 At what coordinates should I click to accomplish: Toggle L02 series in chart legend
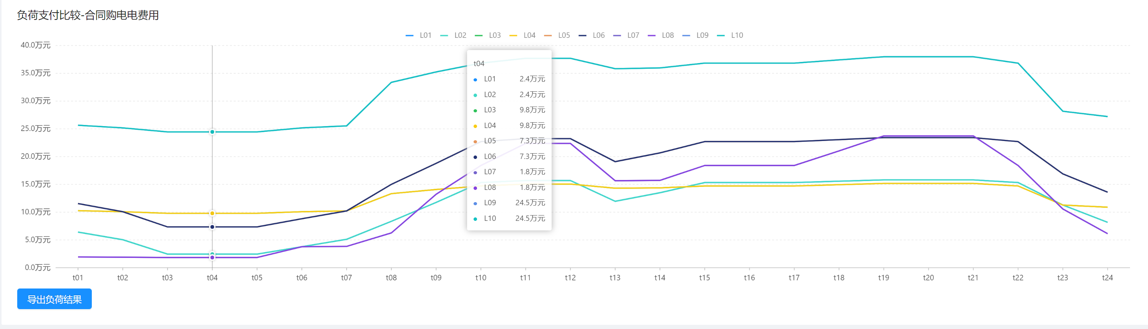pos(453,35)
